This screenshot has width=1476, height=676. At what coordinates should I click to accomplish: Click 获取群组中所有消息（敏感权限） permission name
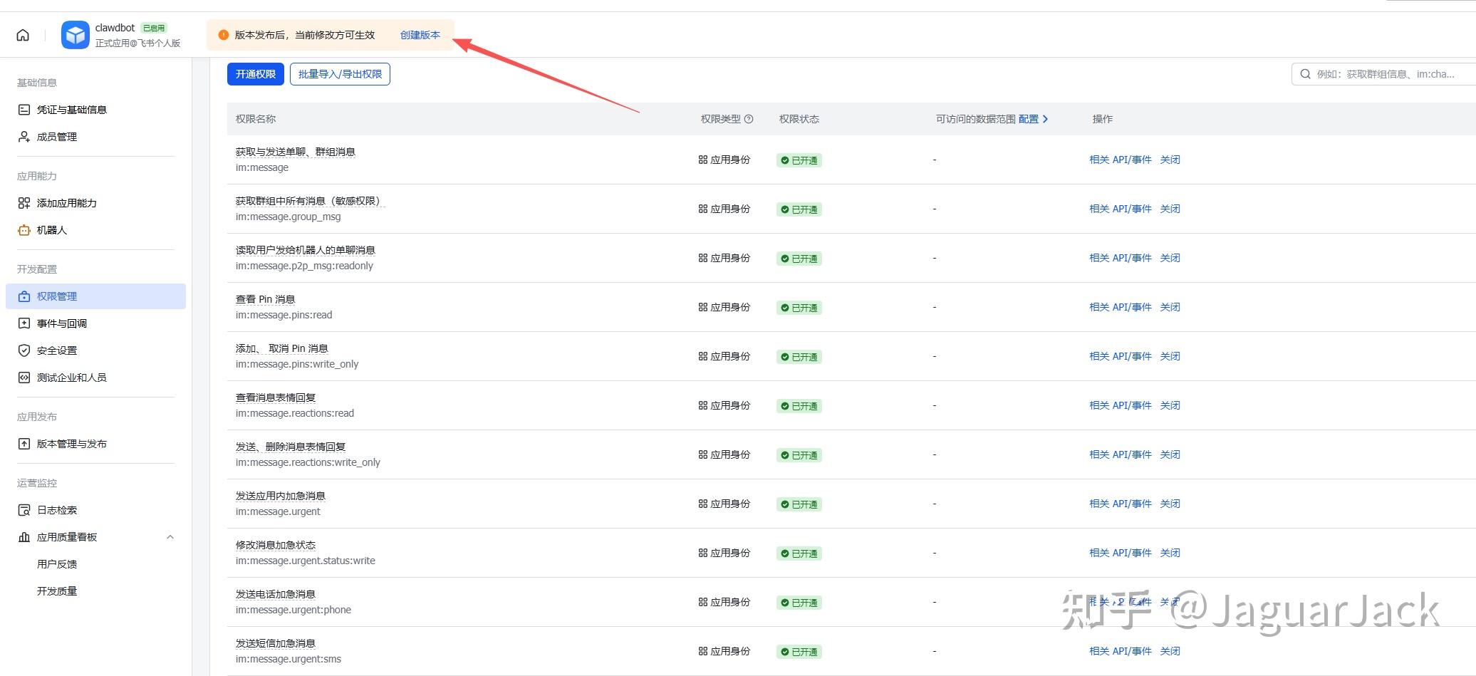(311, 201)
